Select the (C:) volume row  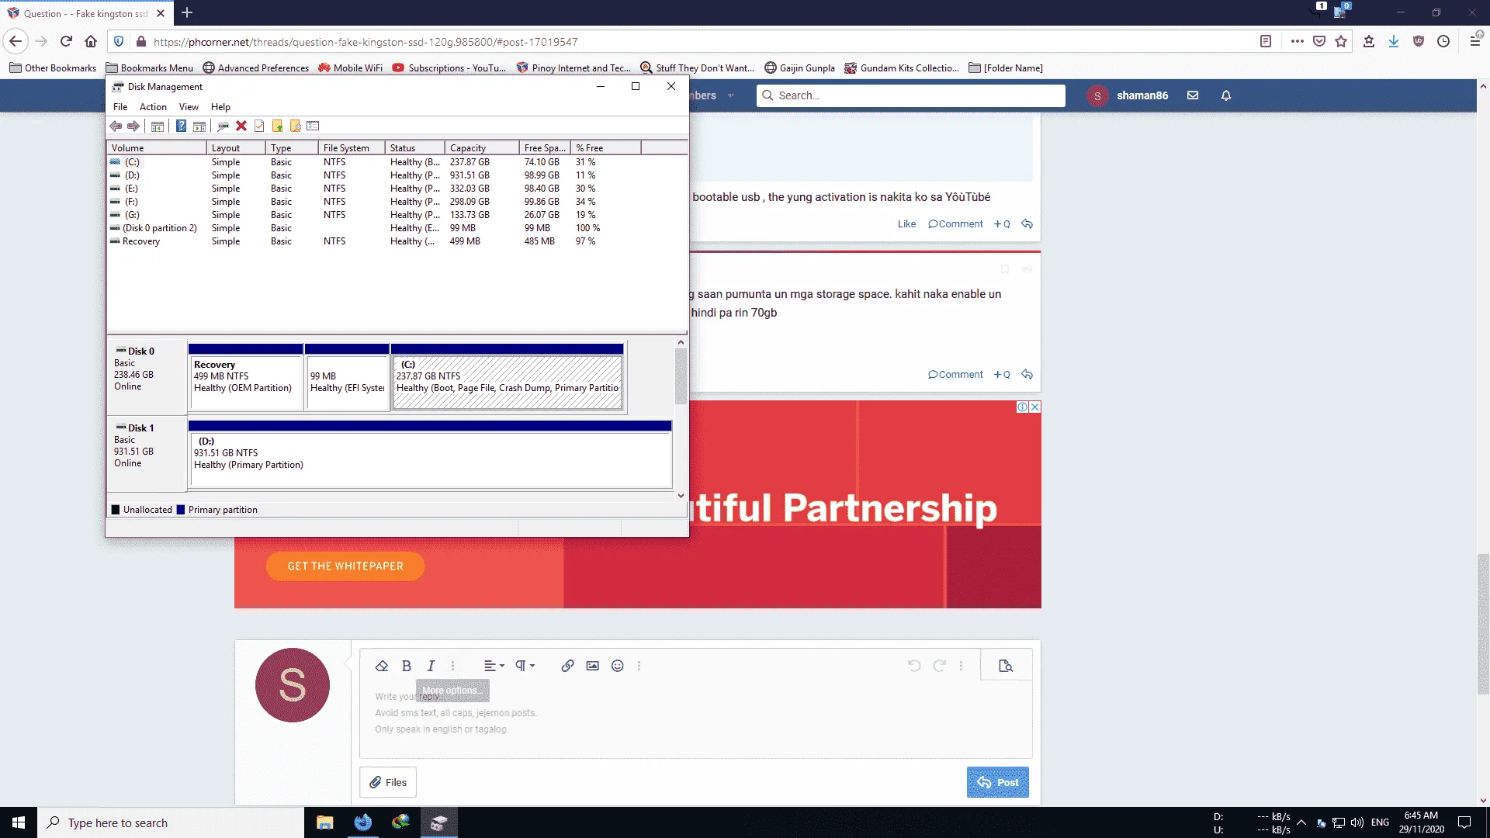click(397, 162)
